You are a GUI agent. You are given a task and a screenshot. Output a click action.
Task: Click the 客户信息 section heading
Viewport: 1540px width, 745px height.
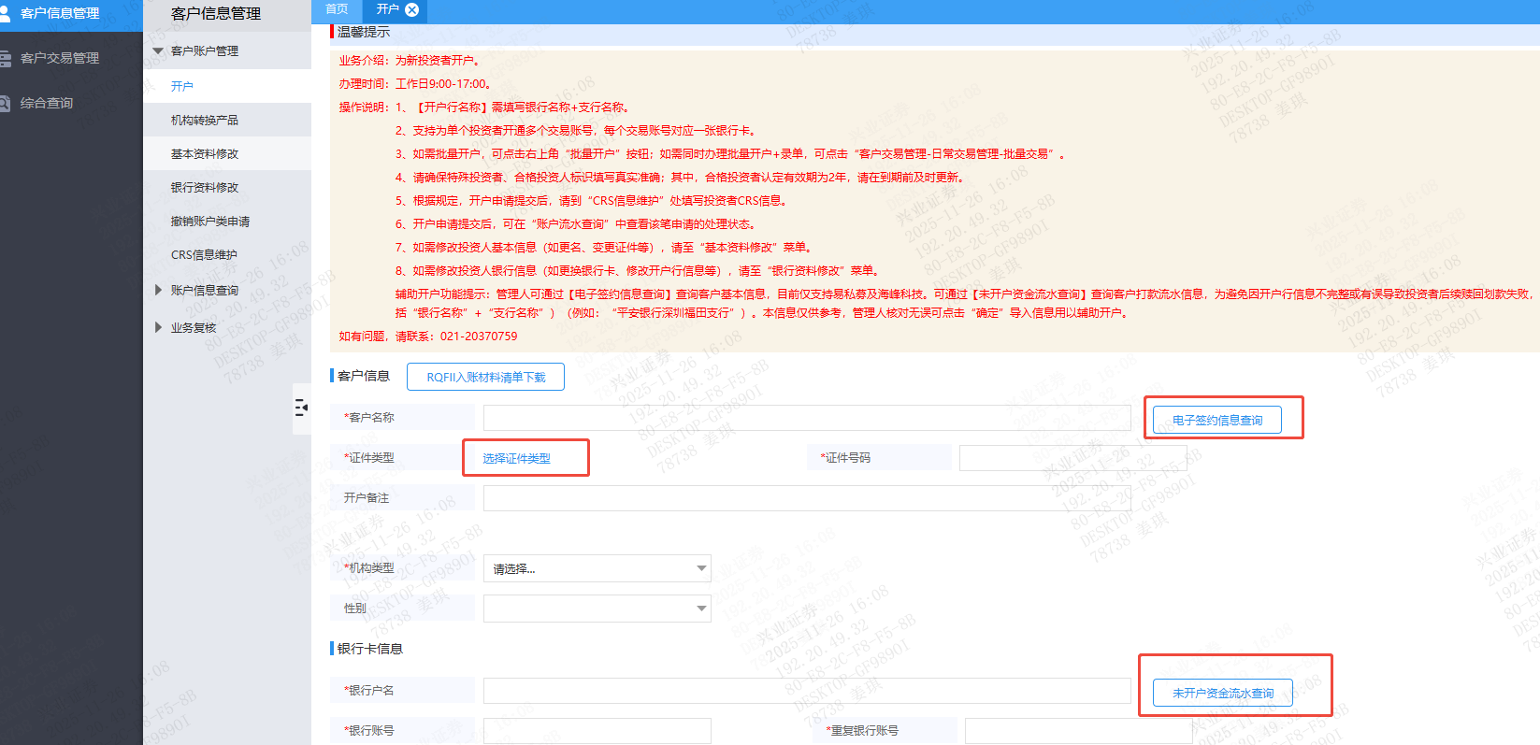[x=364, y=376]
